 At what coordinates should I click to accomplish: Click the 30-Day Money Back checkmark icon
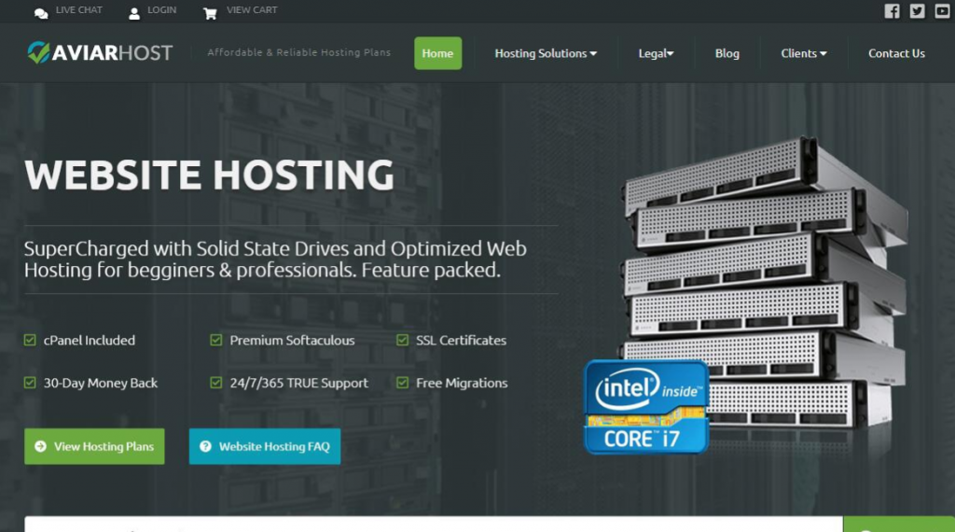click(x=30, y=383)
